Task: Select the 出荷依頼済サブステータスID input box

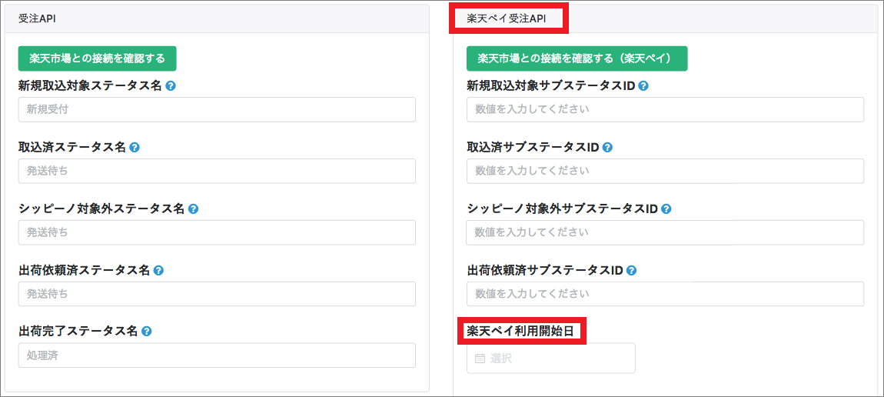Action: (665, 294)
